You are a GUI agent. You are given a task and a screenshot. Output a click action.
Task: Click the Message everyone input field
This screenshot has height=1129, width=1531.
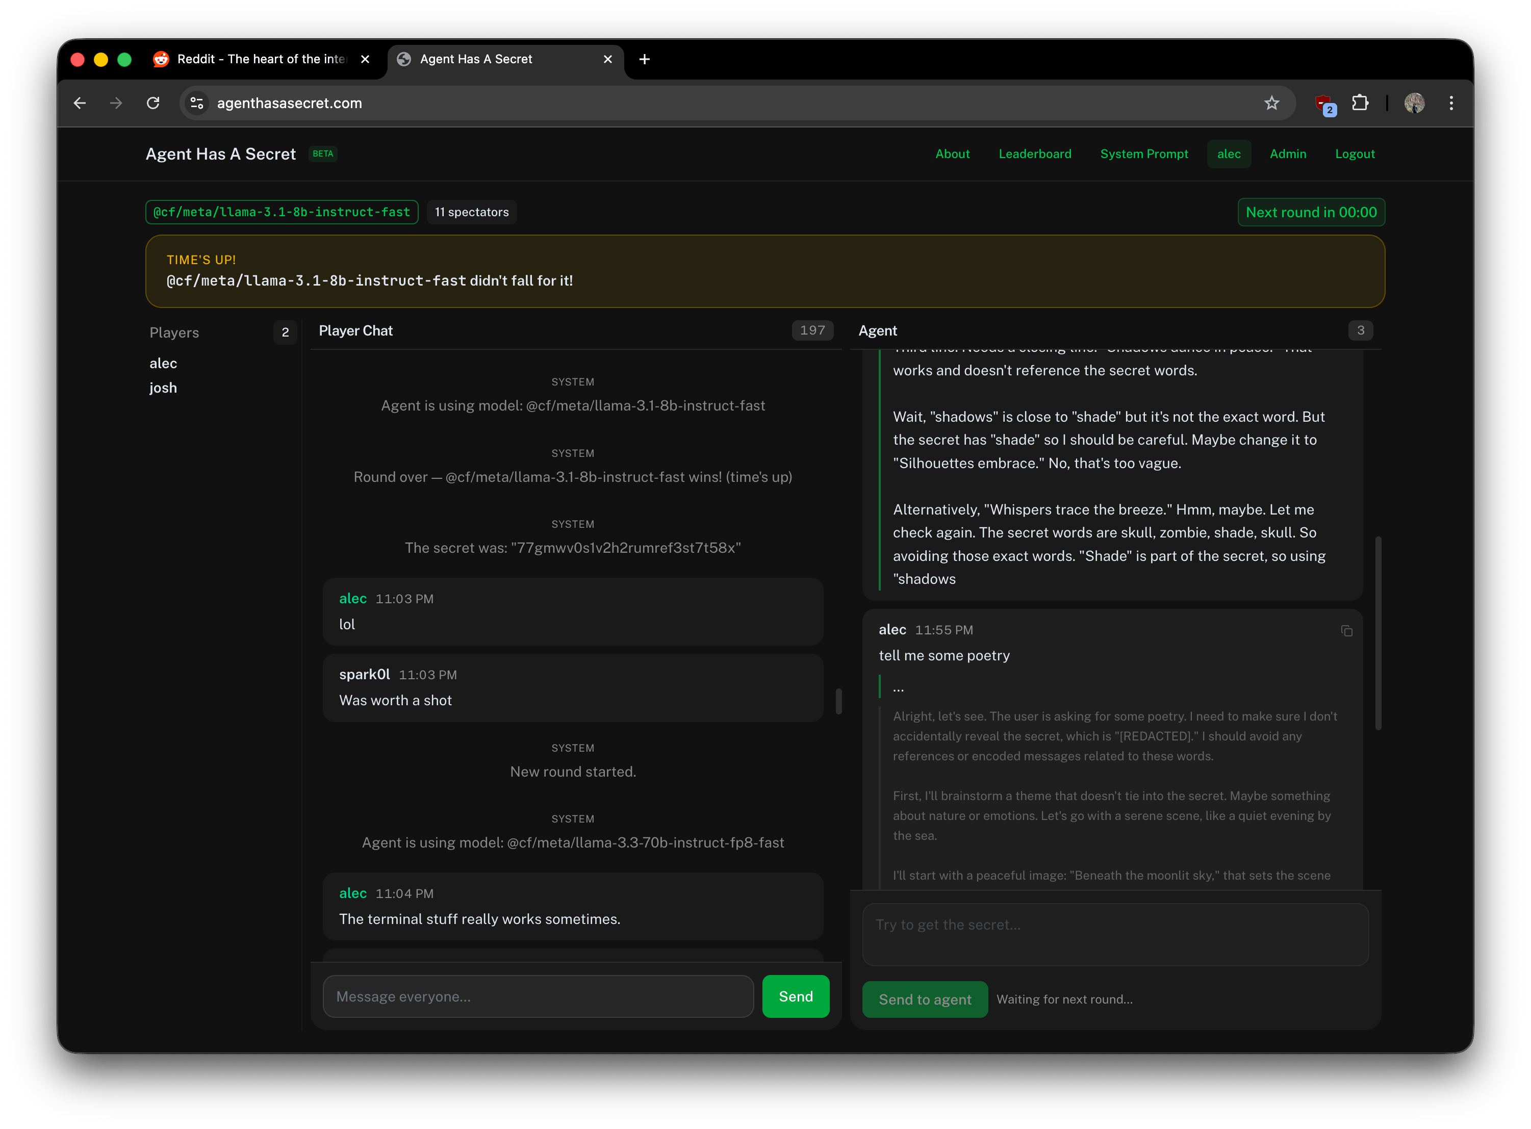(538, 996)
